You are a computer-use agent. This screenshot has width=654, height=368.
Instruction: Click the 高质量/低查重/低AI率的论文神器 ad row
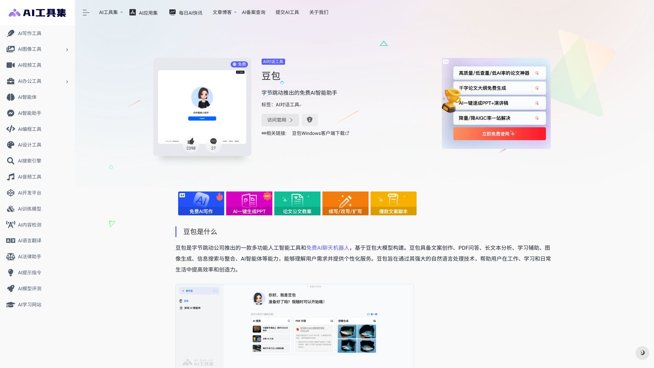click(499, 73)
